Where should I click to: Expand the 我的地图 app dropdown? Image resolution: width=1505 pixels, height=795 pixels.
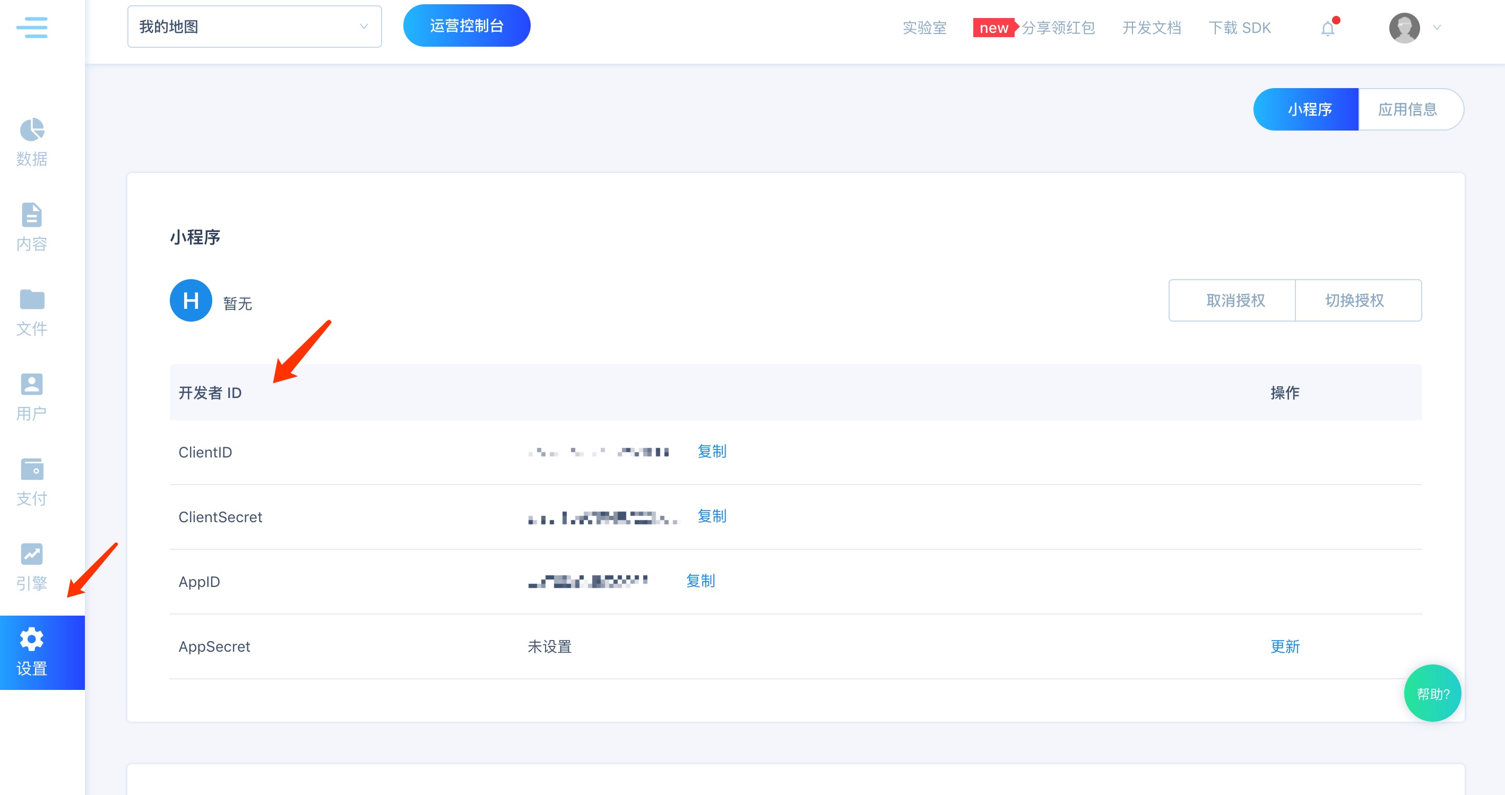click(254, 27)
